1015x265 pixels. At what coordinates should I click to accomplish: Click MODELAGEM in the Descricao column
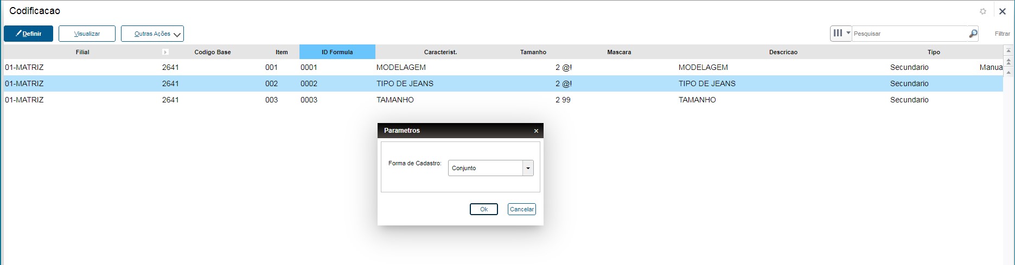tap(703, 67)
